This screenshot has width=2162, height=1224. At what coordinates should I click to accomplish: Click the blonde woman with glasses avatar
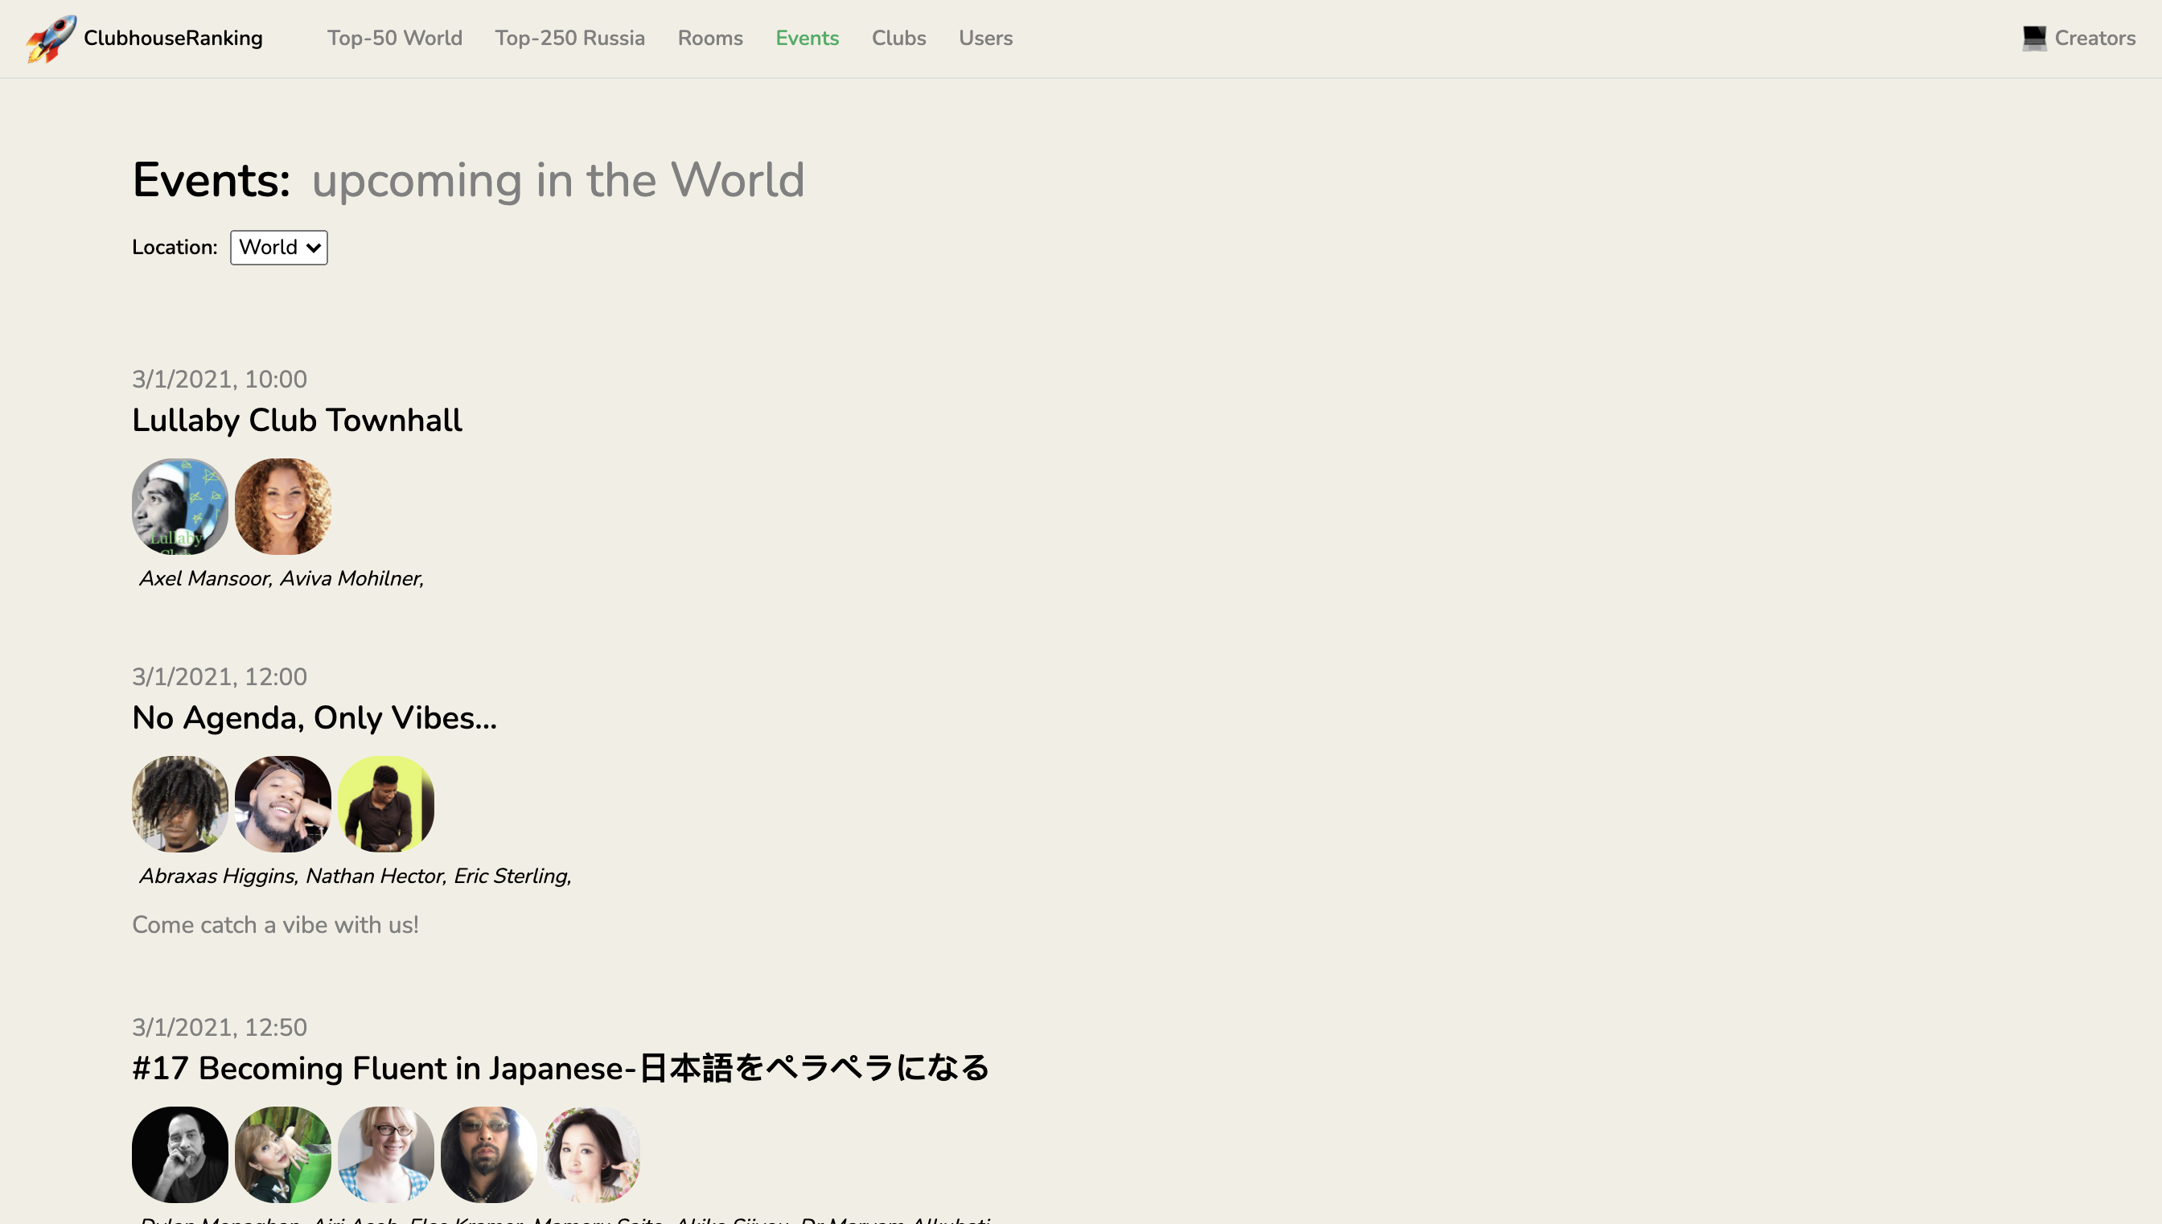click(x=386, y=1154)
